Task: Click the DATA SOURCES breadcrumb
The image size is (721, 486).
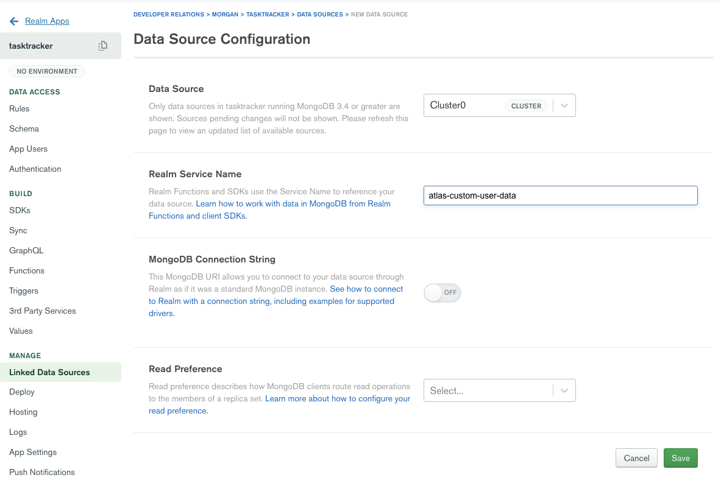Action: [319, 14]
